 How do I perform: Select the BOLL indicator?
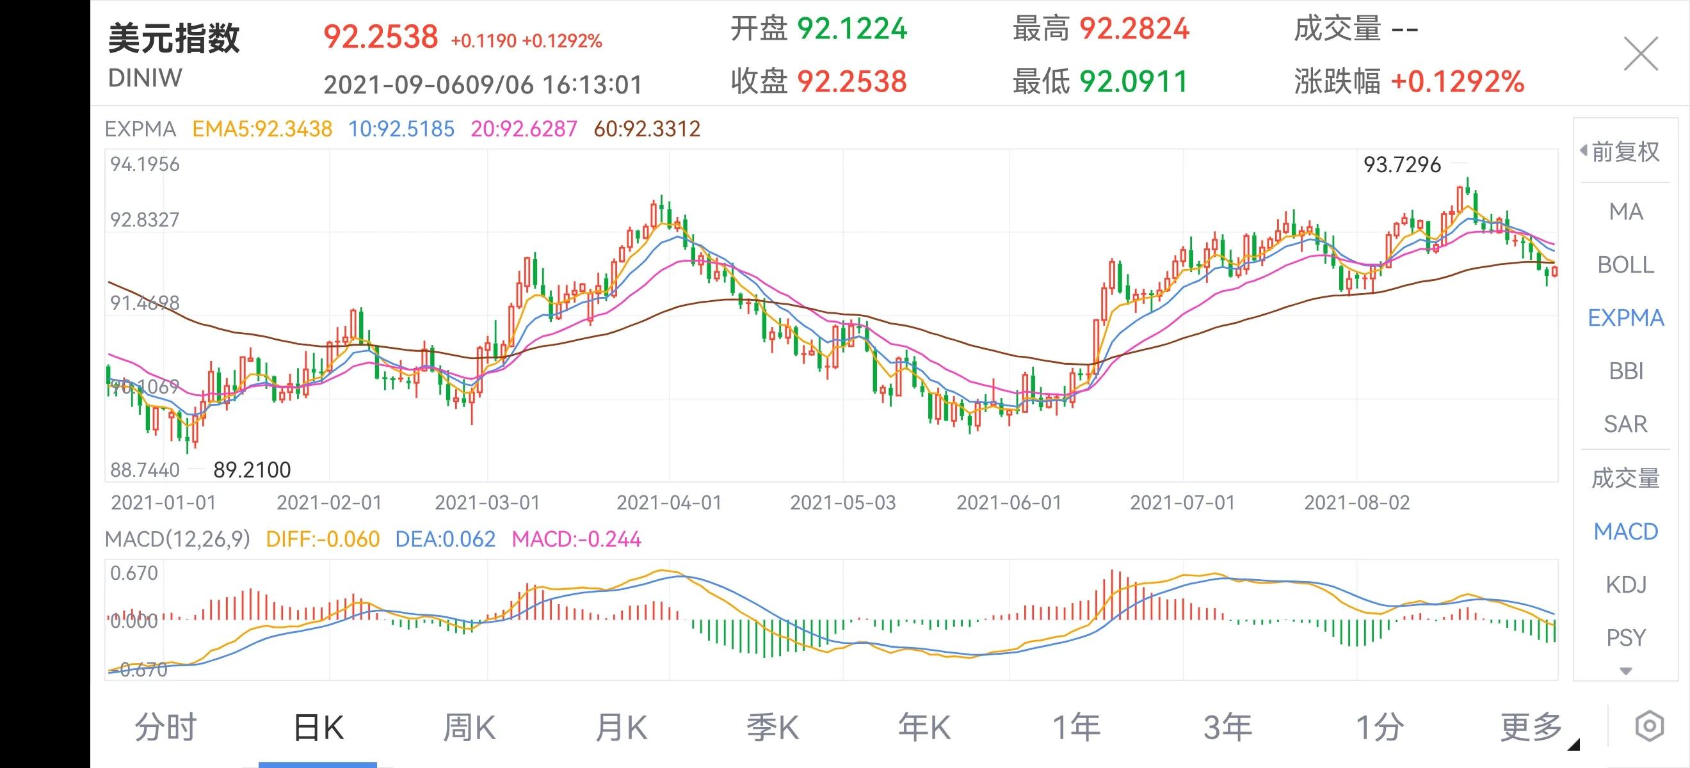[x=1626, y=265]
